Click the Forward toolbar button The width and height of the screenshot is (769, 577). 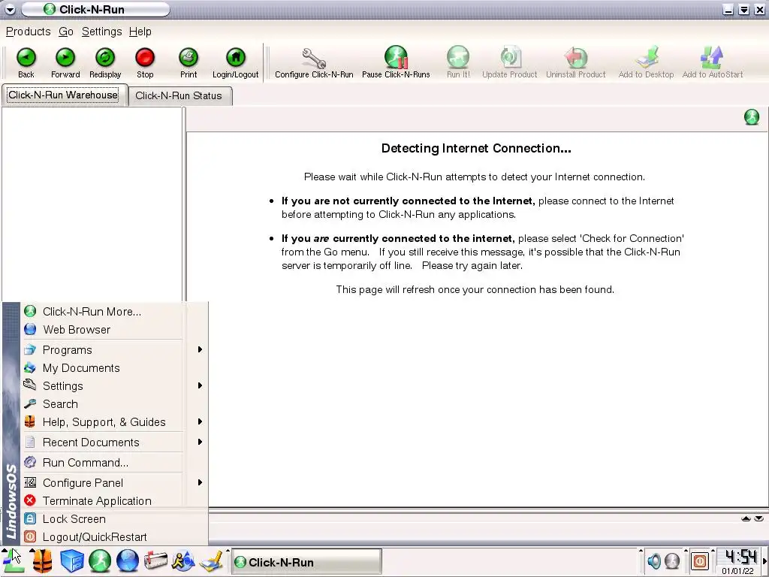point(65,63)
